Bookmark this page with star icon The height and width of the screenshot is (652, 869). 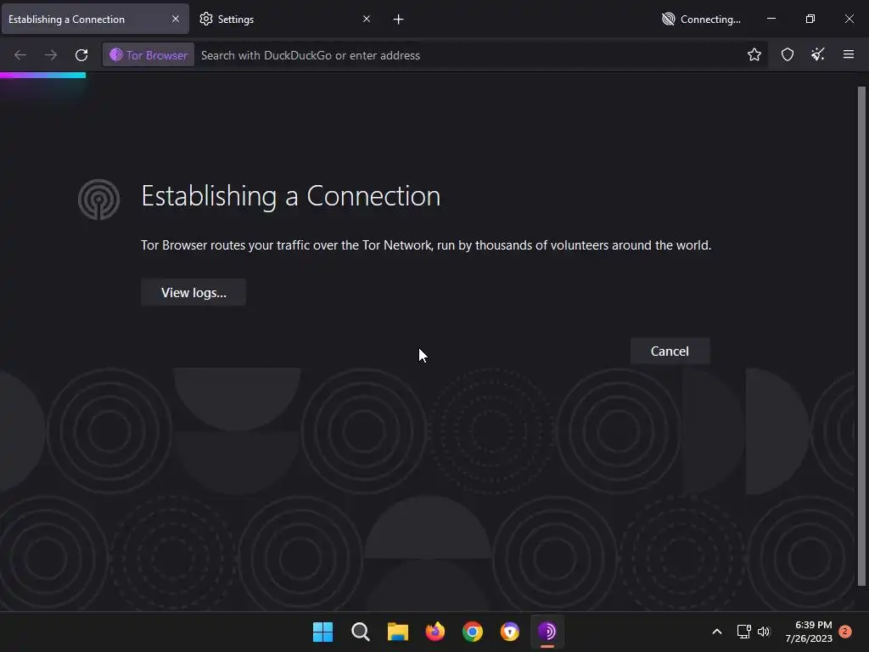tap(754, 54)
